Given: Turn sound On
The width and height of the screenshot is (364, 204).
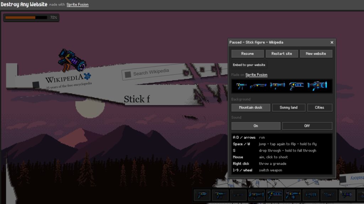Looking at the screenshot, I should click(256, 126).
